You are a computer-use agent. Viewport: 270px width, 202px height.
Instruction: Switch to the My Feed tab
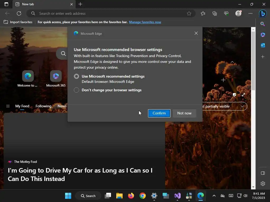click(22, 106)
